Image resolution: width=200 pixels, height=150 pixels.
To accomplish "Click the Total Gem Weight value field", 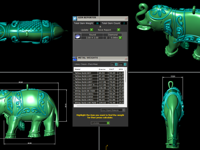I will [x=97, y=23].
